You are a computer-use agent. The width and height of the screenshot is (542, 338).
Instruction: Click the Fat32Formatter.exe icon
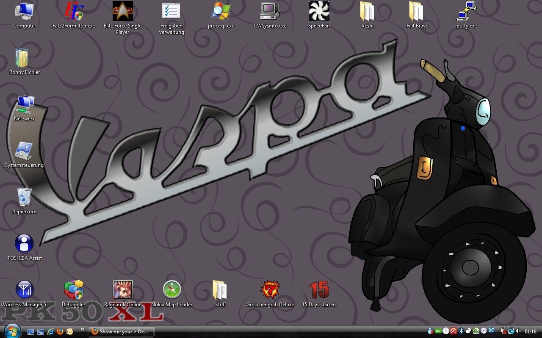click(73, 11)
